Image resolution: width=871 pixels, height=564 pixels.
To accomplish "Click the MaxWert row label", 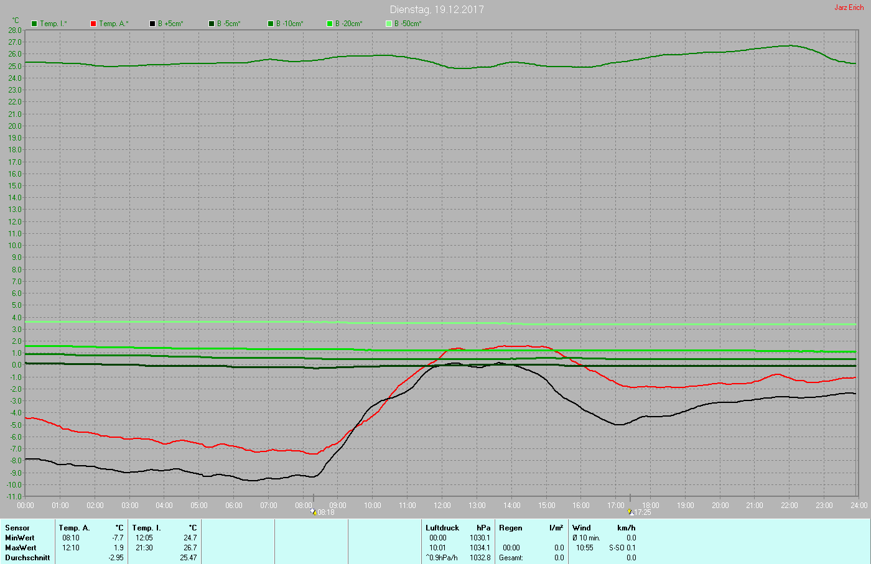I will tap(21, 548).
